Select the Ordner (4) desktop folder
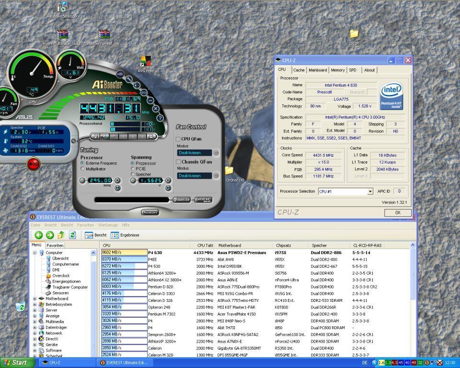Viewport: 460px width, 368px height. pyautogui.click(x=235, y=174)
